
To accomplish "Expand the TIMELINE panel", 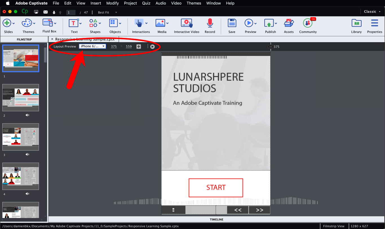I will click(x=216, y=219).
